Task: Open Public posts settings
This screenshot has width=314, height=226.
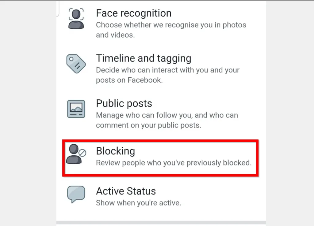Action: pyautogui.click(x=124, y=103)
